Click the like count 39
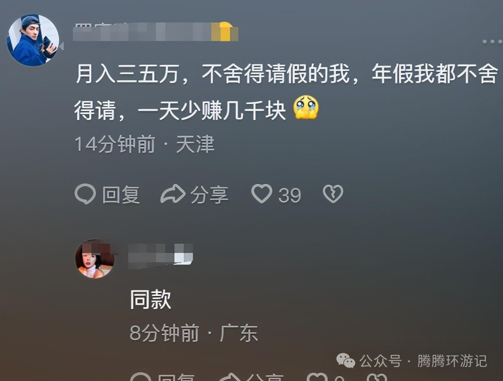Viewport: 503px width, 381px height. [x=290, y=195]
